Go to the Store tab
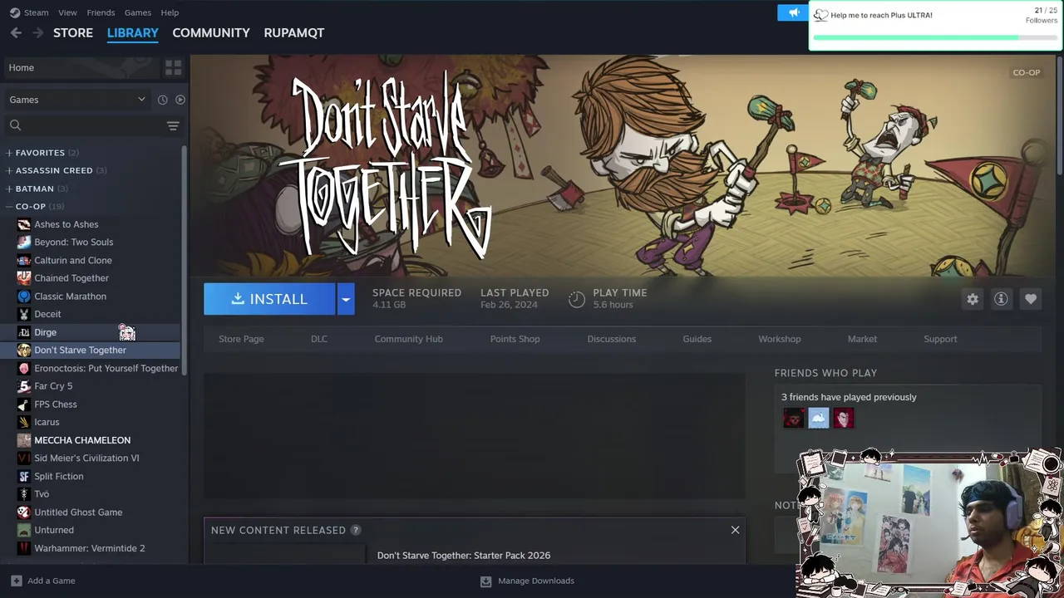Screen dimensions: 1064x598 [x=73, y=33]
